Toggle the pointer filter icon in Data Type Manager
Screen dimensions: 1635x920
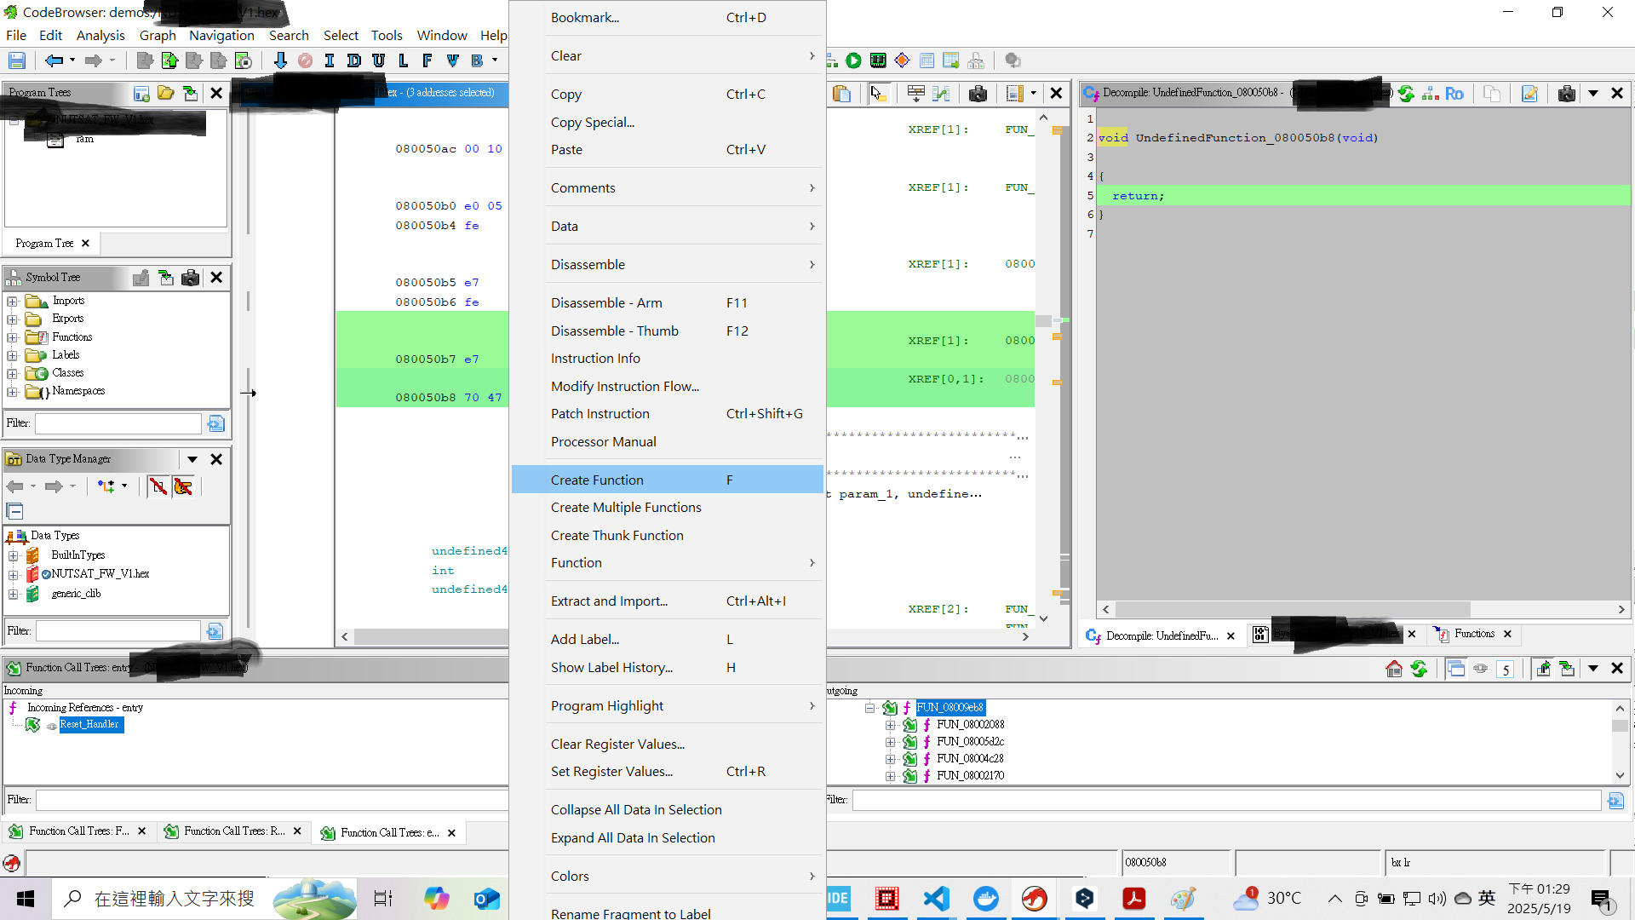(x=183, y=486)
